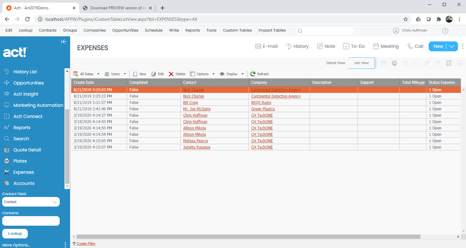Open the Chris Huffman user profile
This screenshot has height=248, width=466.
tap(410, 31)
